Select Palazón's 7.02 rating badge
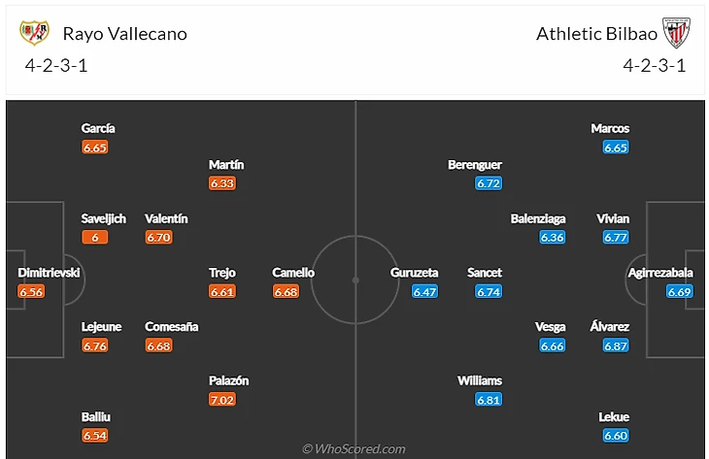Image resolution: width=709 pixels, height=459 pixels. coord(222,400)
